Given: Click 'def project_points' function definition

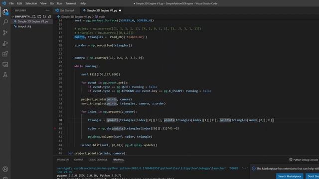Looking at the screenshot, I should tap(97, 153).
